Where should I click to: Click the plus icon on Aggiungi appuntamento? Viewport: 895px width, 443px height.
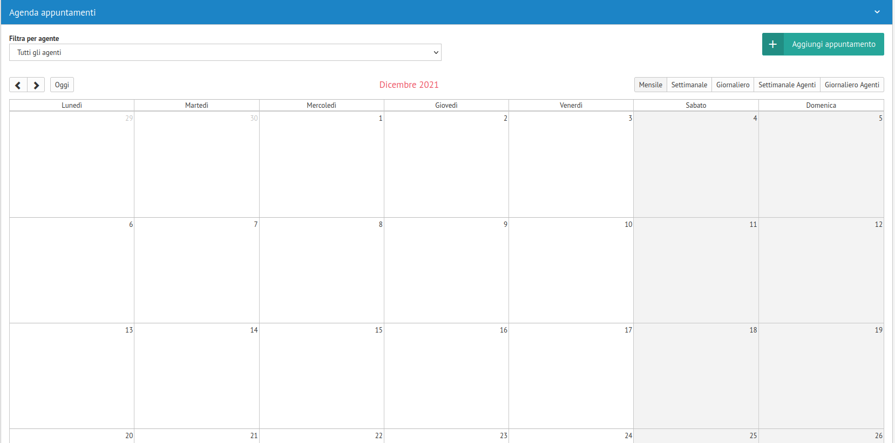tap(773, 44)
